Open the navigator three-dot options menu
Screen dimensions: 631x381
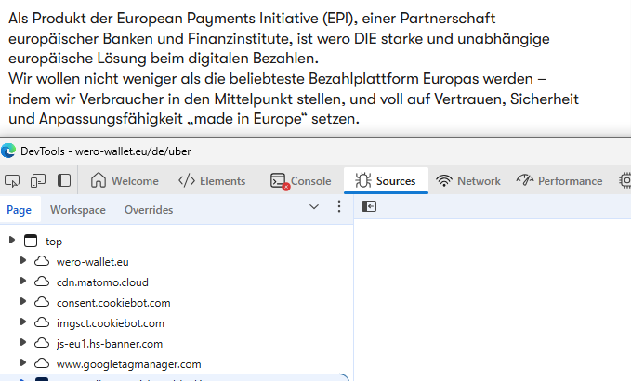339,206
